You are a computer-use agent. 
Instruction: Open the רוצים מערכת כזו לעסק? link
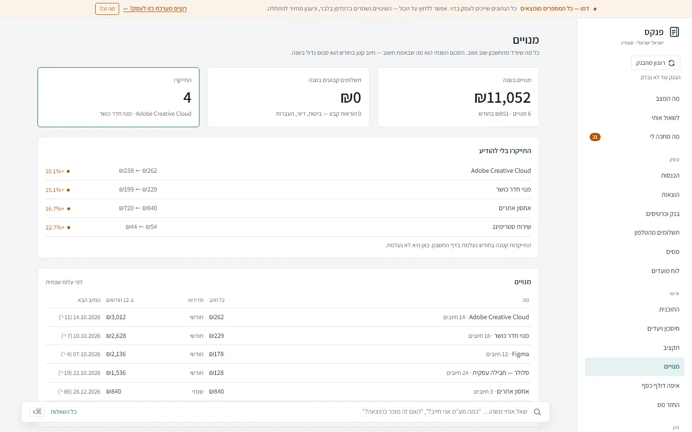coord(155,9)
